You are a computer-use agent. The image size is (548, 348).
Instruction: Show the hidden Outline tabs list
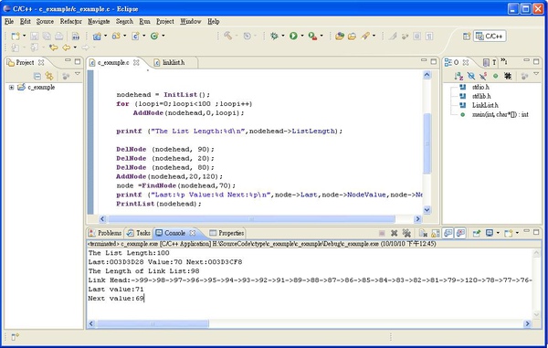click(x=503, y=62)
